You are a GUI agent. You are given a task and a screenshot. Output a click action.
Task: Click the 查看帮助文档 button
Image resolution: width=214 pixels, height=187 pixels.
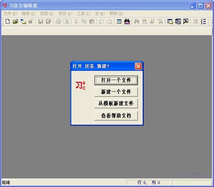click(116, 116)
